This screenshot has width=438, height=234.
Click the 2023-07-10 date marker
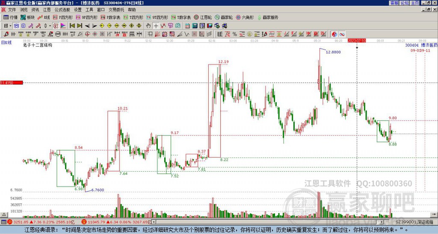click(357, 41)
